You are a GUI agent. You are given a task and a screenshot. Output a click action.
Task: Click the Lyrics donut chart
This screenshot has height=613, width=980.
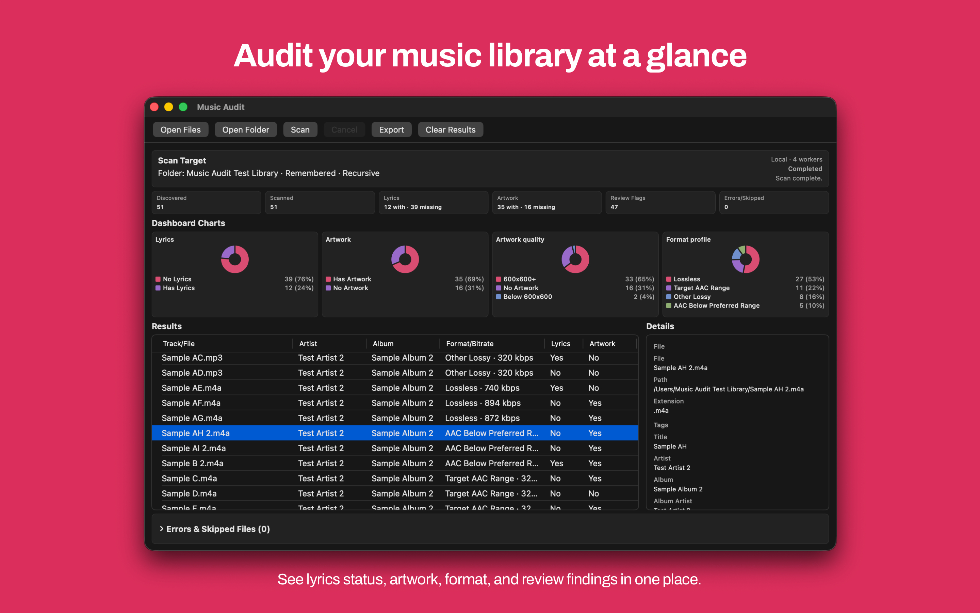[235, 259]
